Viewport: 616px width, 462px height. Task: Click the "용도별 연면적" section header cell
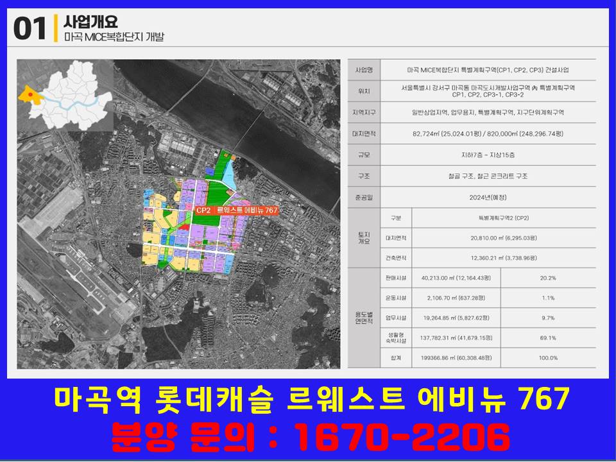pos(364,318)
